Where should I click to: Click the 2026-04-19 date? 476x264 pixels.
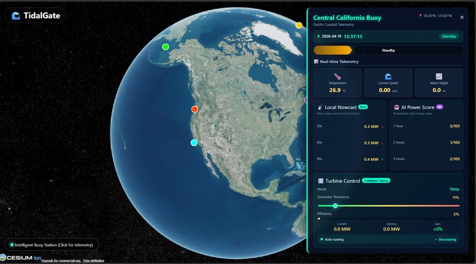coord(331,37)
